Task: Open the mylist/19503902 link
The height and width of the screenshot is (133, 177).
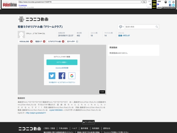Action: coord(56,110)
